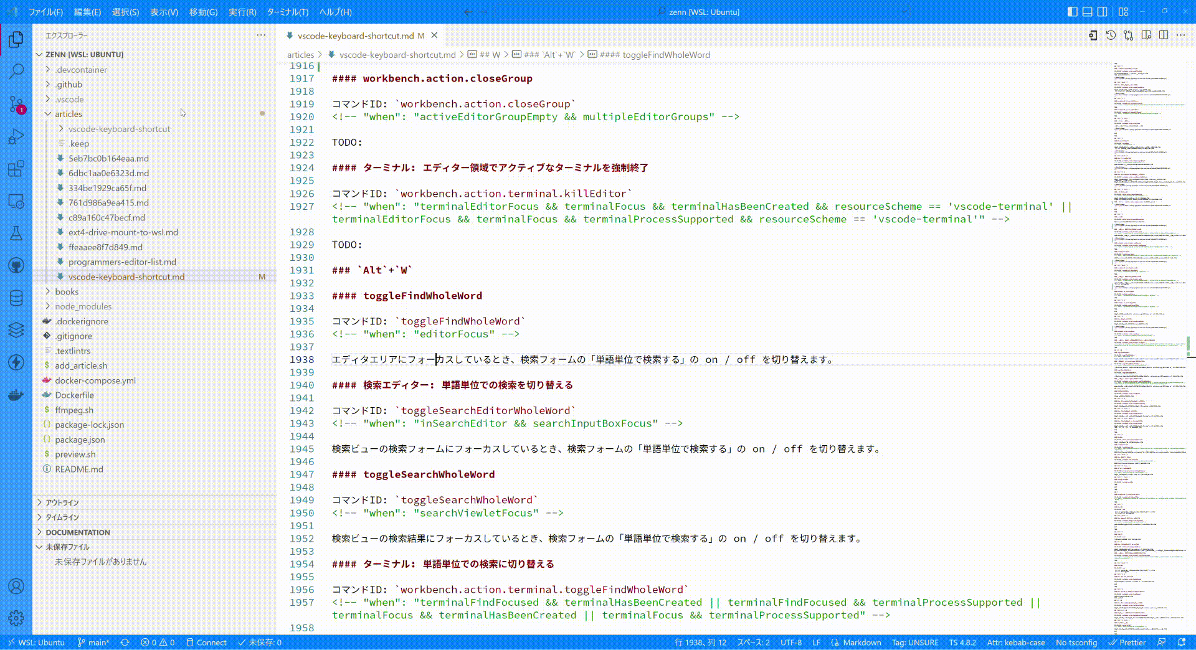Image resolution: width=1196 pixels, height=650 pixels.
Task: Click the feedback icon in status bar
Action: tap(1161, 643)
